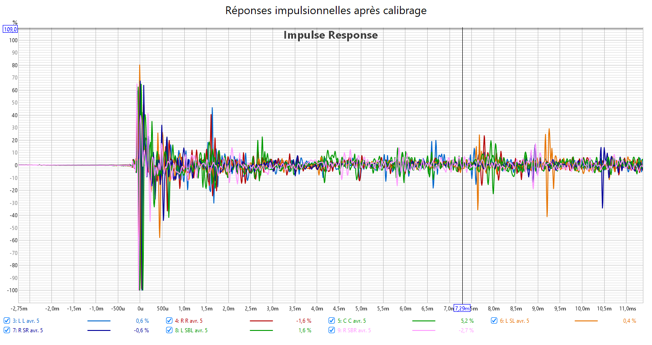This screenshot has width=652, height=345.
Task: Hide the C C avr. 5 trace
Action: [x=332, y=320]
